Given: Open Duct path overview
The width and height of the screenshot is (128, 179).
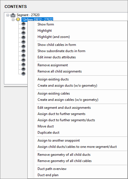Looking at the screenshot, I should click(x=52, y=169).
